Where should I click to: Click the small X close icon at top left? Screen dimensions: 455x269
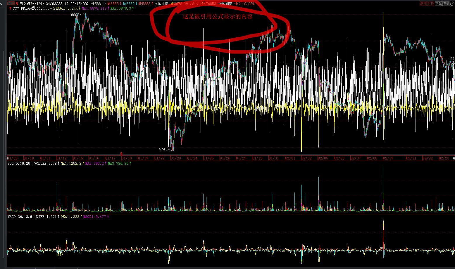1,4
